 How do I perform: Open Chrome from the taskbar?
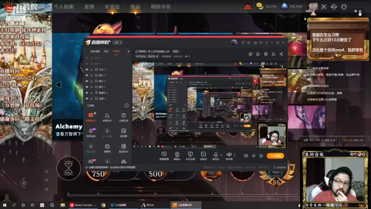coord(103,205)
